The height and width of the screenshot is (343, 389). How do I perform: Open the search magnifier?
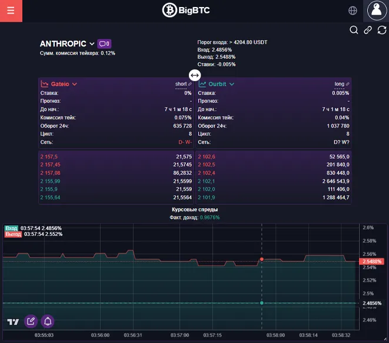[x=354, y=30]
